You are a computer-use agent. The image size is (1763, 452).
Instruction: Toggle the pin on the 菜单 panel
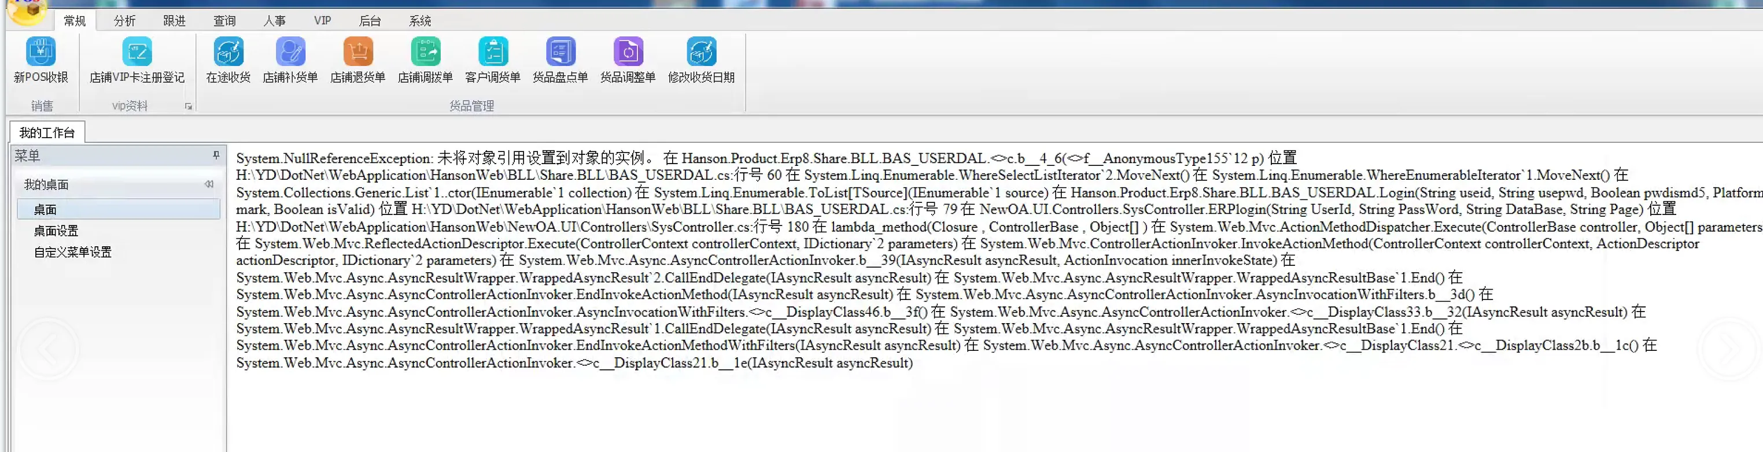(x=216, y=155)
